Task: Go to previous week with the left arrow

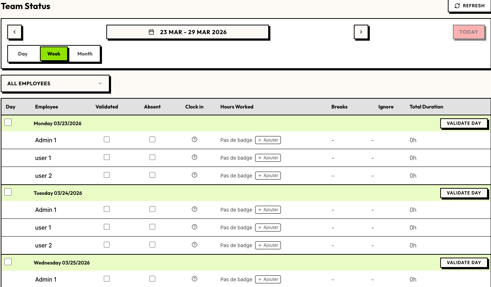Action: [14, 32]
